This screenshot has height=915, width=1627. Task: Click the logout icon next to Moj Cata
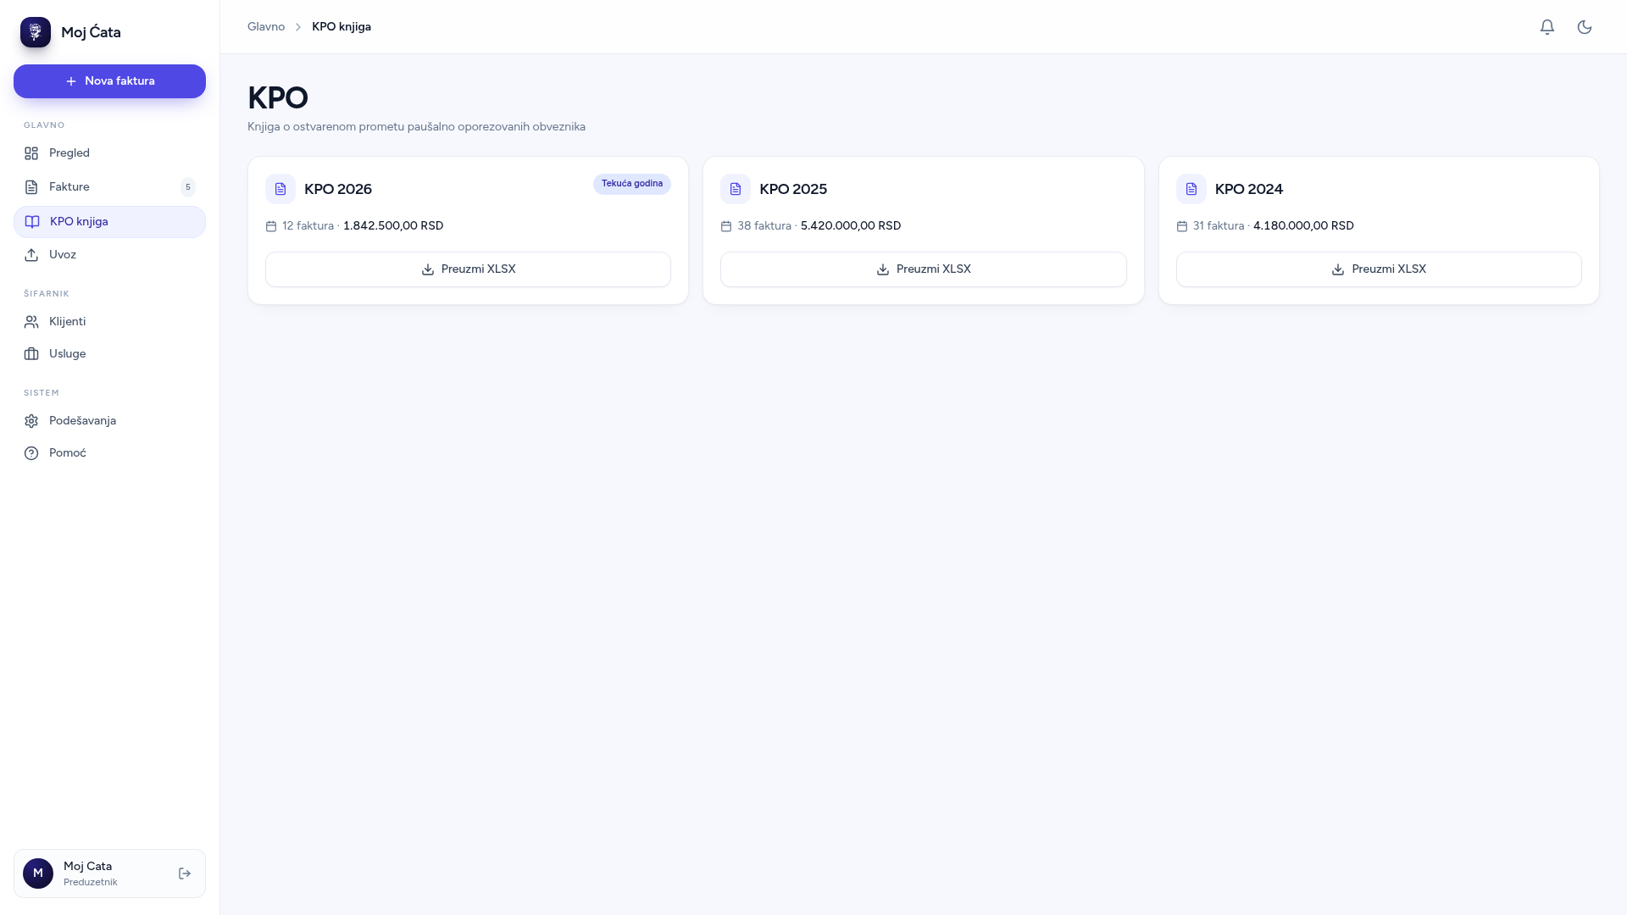(185, 873)
